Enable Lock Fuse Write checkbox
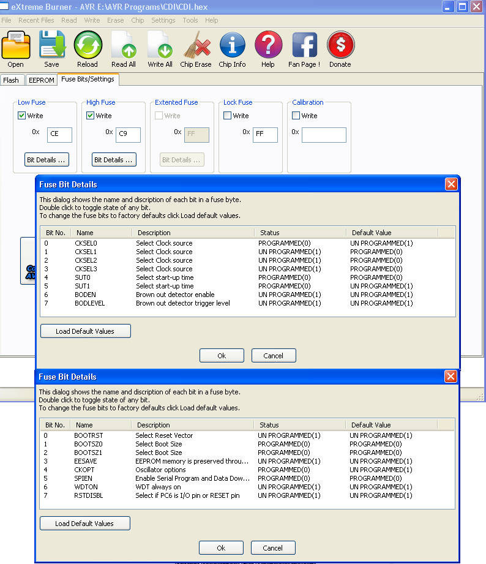Image resolution: width=486 pixels, height=564 pixels. [x=227, y=116]
